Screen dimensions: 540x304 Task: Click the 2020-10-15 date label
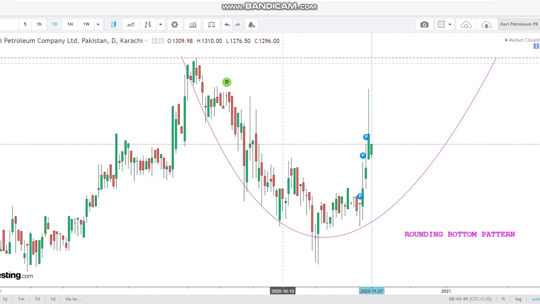283,291
